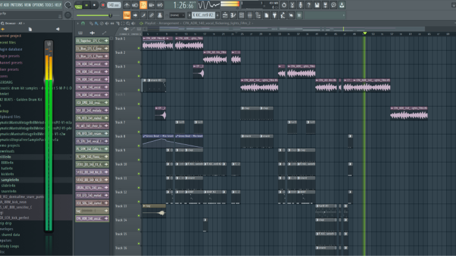Toggle the step-edit arrow button
Image resolution: width=456 pixels, height=256 pixels.
coord(135,15)
